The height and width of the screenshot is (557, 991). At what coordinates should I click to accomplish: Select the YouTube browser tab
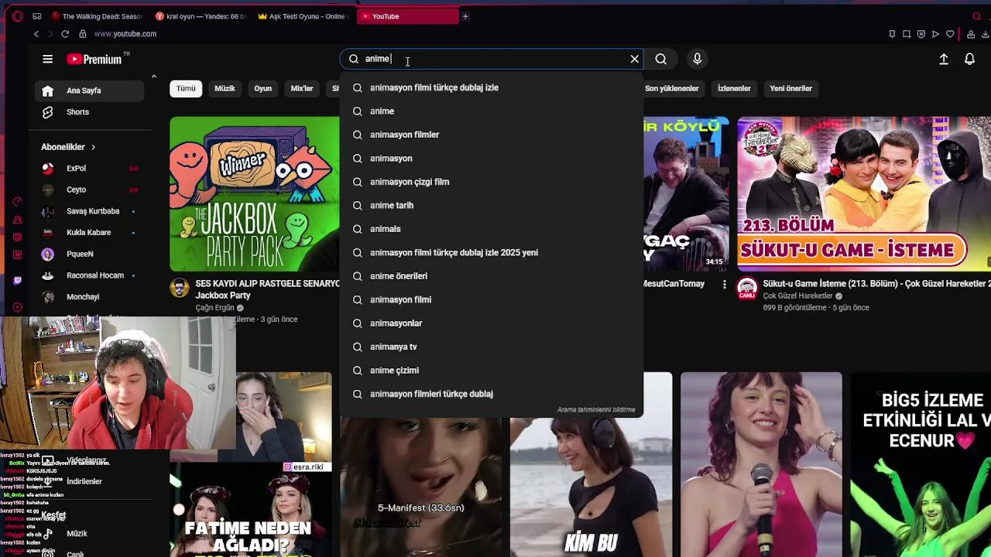pyautogui.click(x=408, y=16)
